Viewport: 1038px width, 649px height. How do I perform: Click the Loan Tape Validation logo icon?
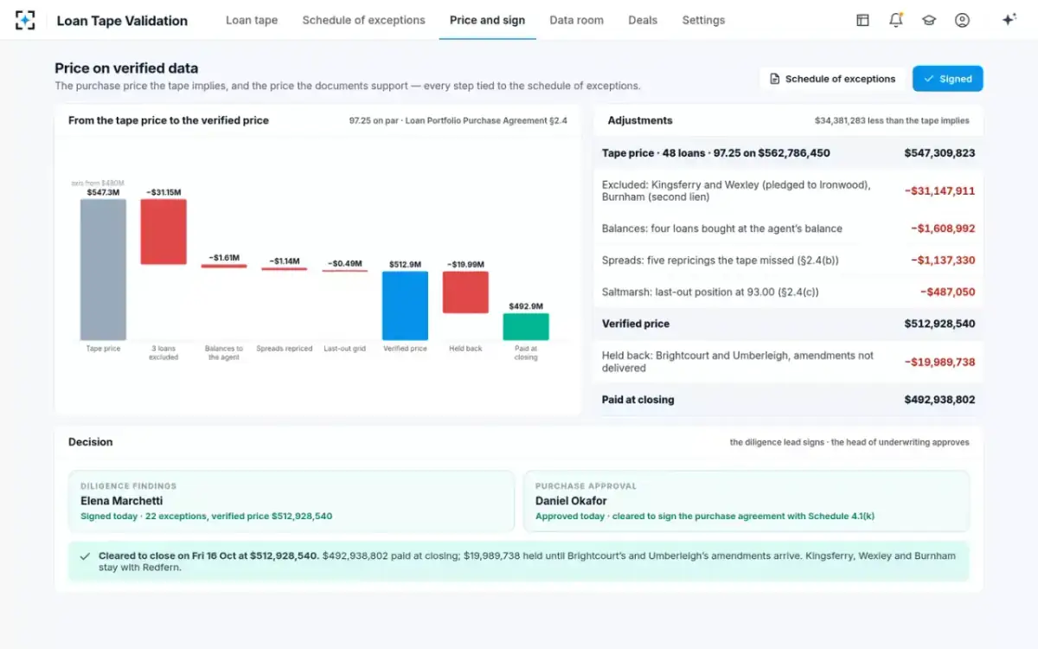tap(25, 20)
